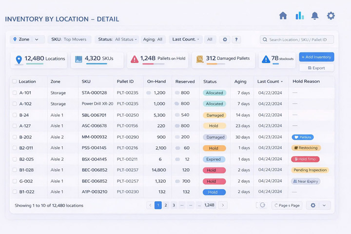Click the refresh icon in footer
351x234 pixels.
click(262, 205)
